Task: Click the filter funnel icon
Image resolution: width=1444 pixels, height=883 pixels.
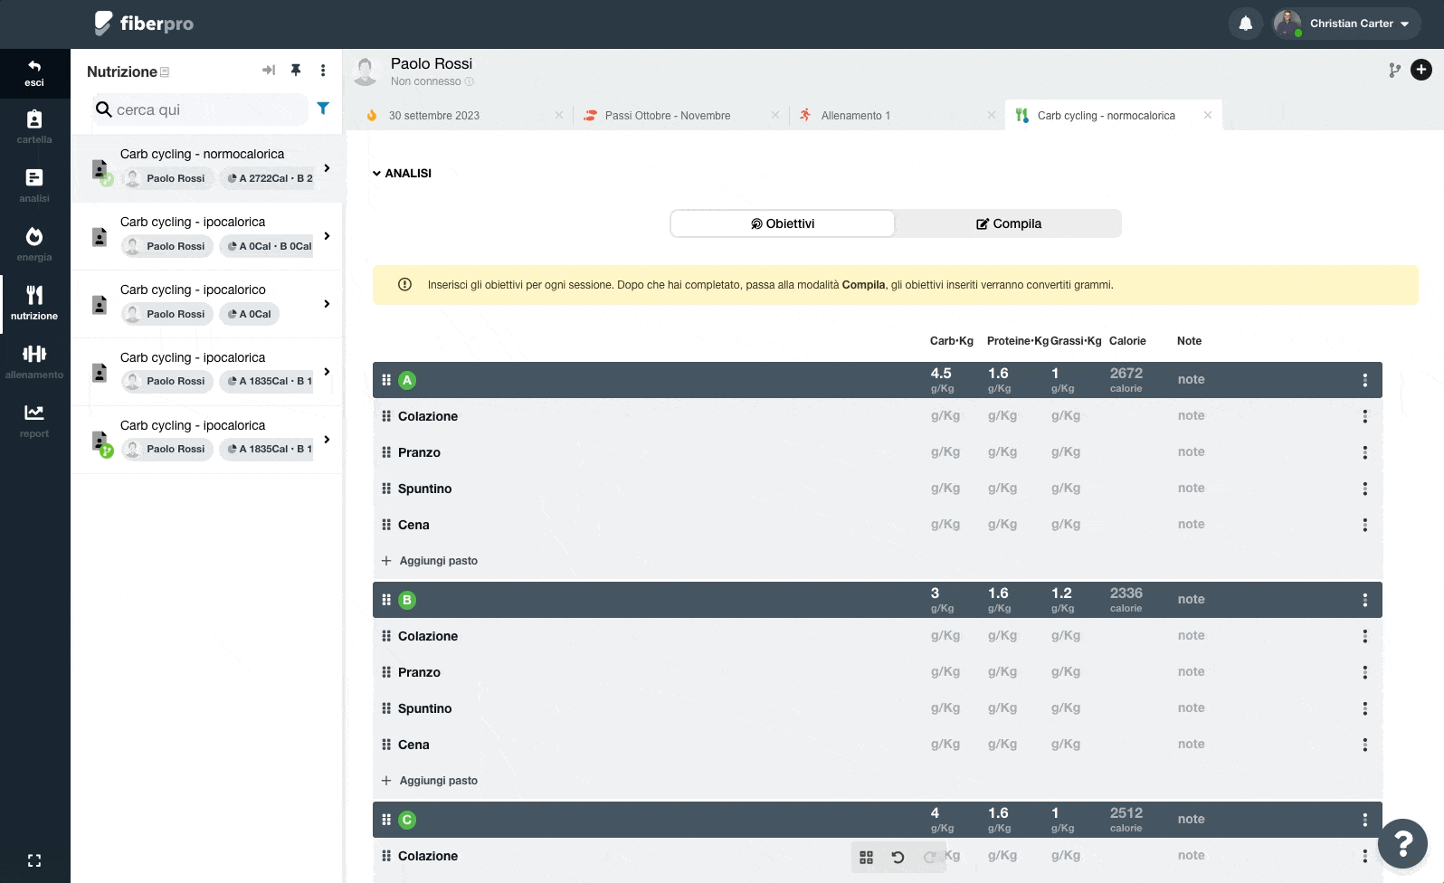Action: click(323, 109)
